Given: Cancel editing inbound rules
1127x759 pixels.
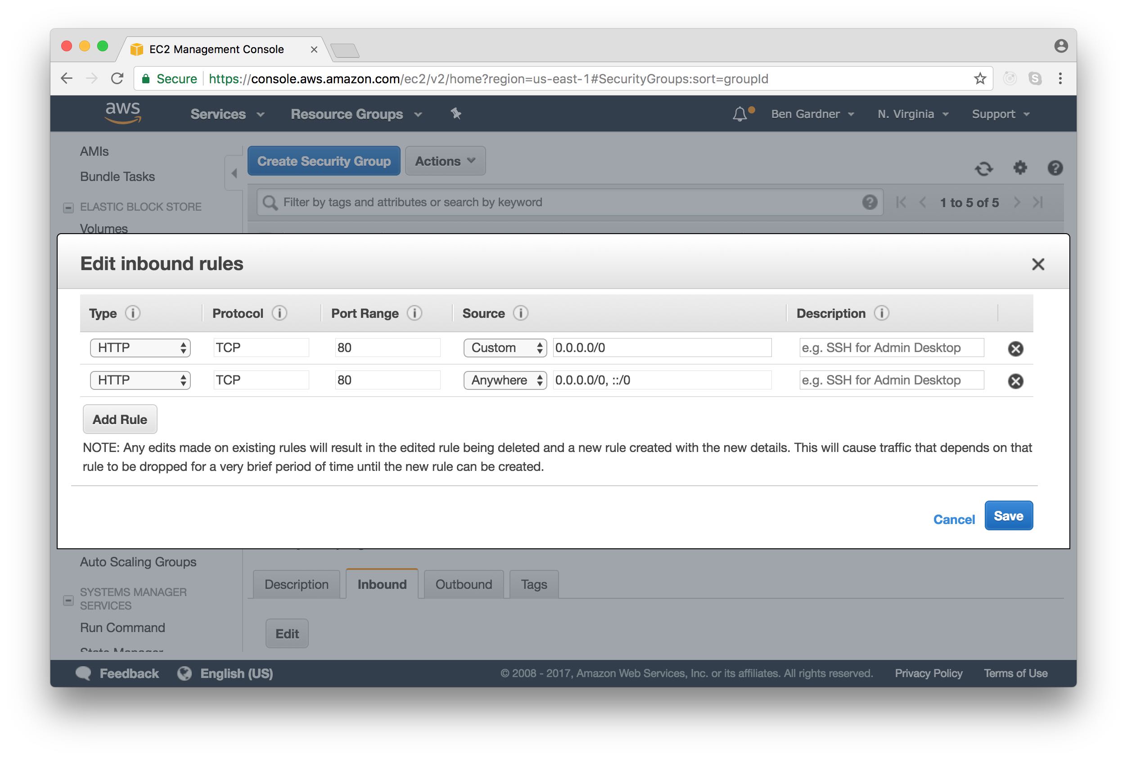Looking at the screenshot, I should click(x=953, y=520).
